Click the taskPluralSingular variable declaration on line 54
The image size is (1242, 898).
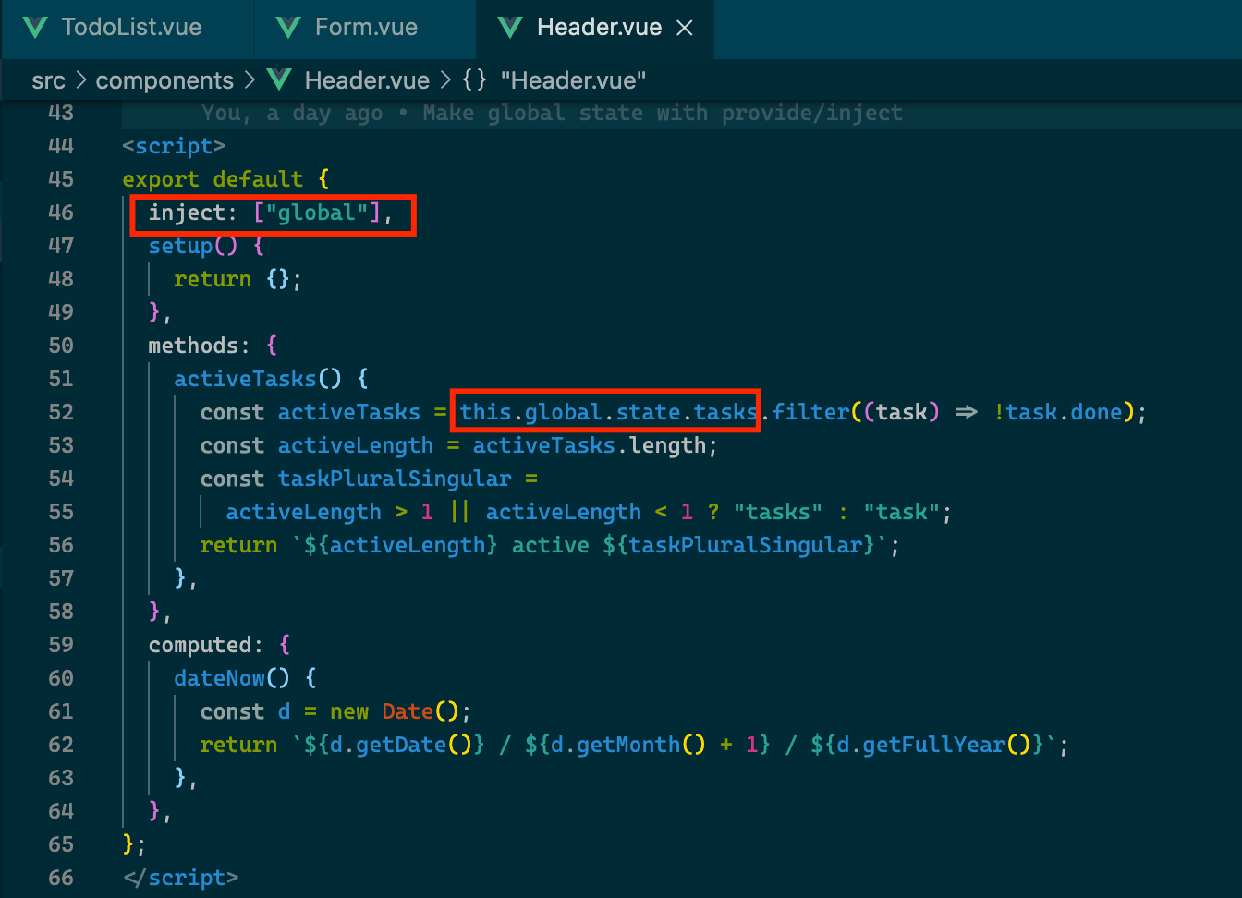(394, 479)
